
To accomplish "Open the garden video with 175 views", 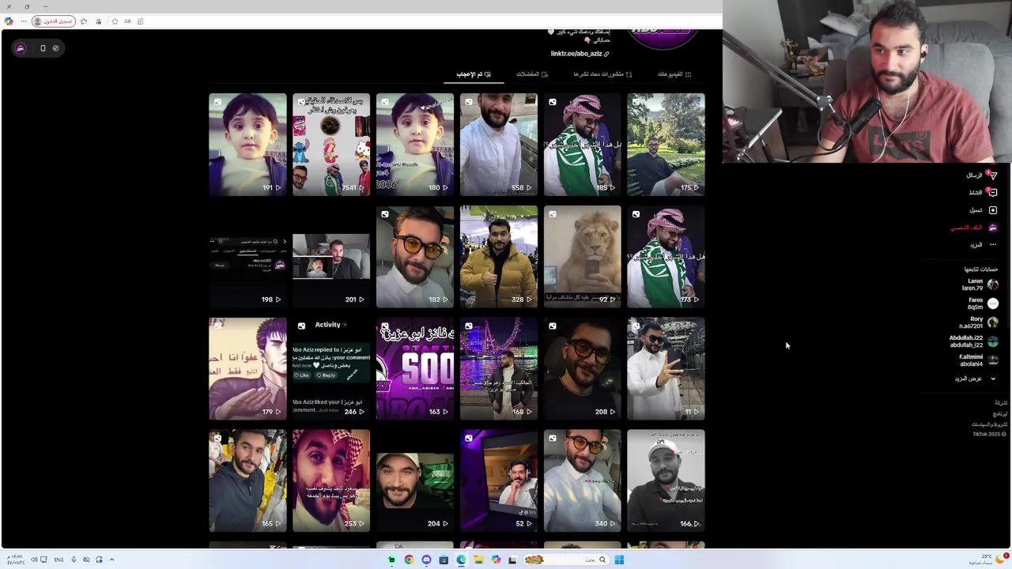I will pos(666,145).
